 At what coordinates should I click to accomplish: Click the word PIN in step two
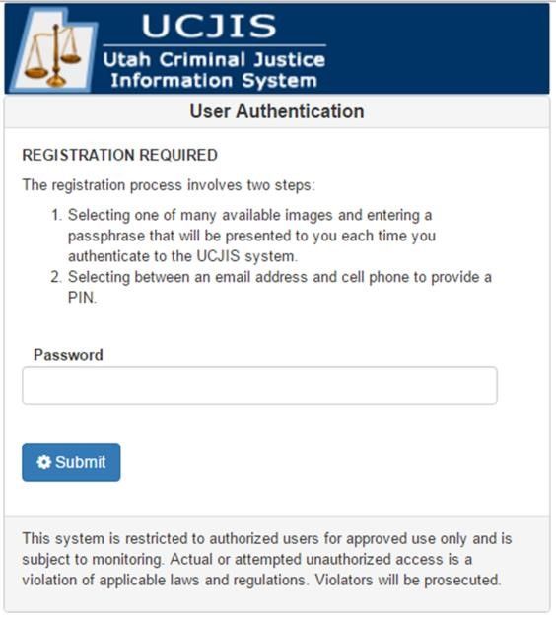pos(82,298)
